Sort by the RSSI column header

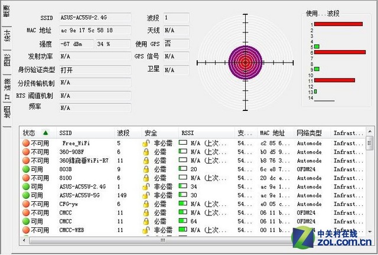pyautogui.click(x=207, y=133)
